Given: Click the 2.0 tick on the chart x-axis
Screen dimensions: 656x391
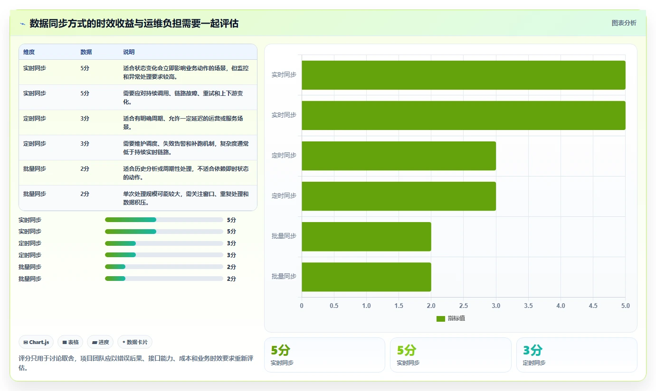Looking at the screenshot, I should tap(431, 306).
